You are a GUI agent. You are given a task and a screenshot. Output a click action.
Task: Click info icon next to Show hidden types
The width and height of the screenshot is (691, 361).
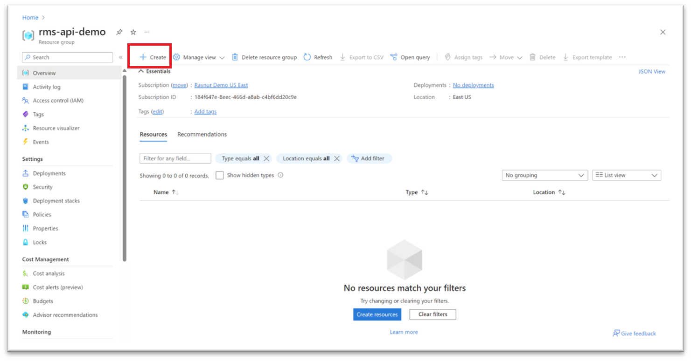pos(280,175)
